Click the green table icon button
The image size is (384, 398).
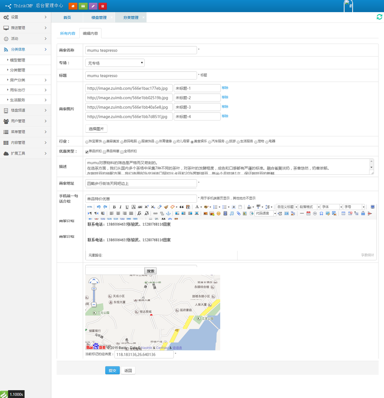pos(83,6)
